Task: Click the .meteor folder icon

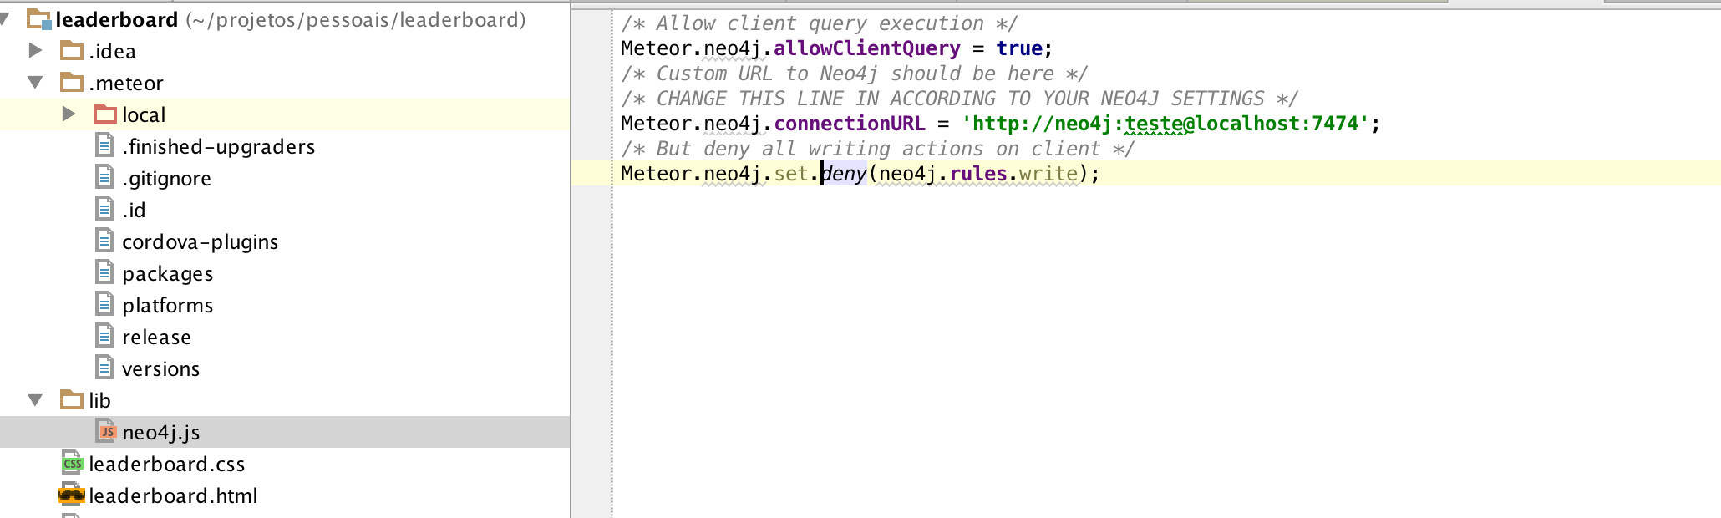Action: (x=72, y=83)
